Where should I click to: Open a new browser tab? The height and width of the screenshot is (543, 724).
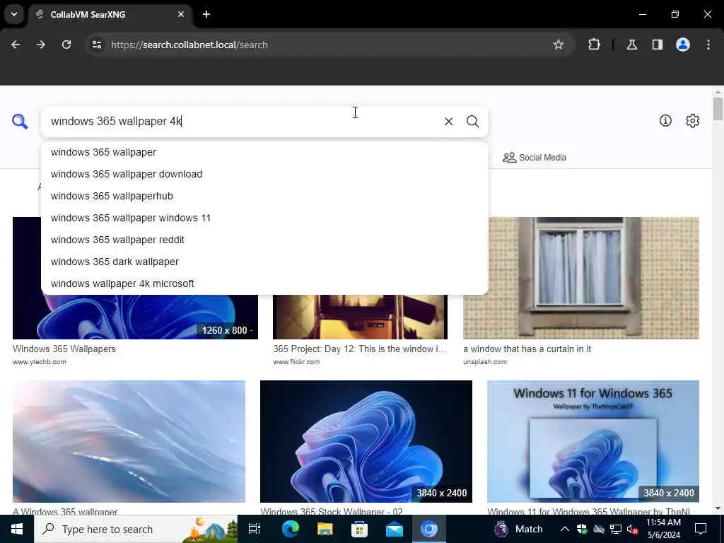coord(206,14)
